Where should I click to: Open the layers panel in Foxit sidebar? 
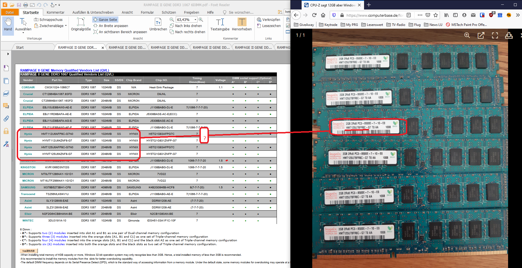(6, 94)
